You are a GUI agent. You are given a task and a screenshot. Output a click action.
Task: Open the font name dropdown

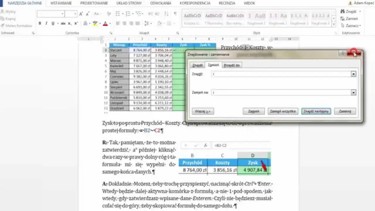pyautogui.click(x=62, y=14)
